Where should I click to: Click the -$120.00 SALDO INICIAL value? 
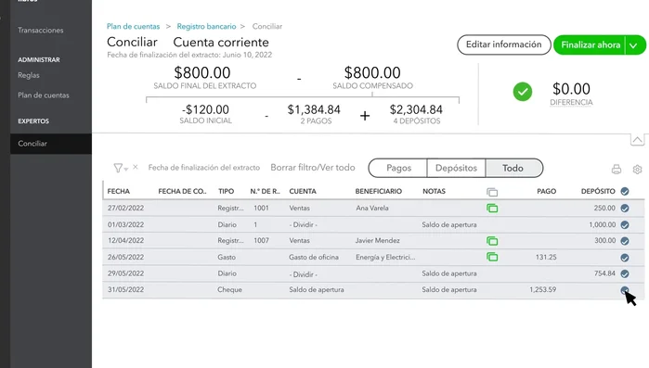205,114
